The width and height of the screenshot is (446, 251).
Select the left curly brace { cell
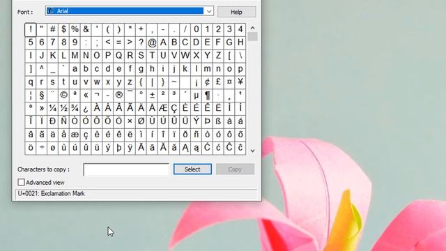(141, 82)
